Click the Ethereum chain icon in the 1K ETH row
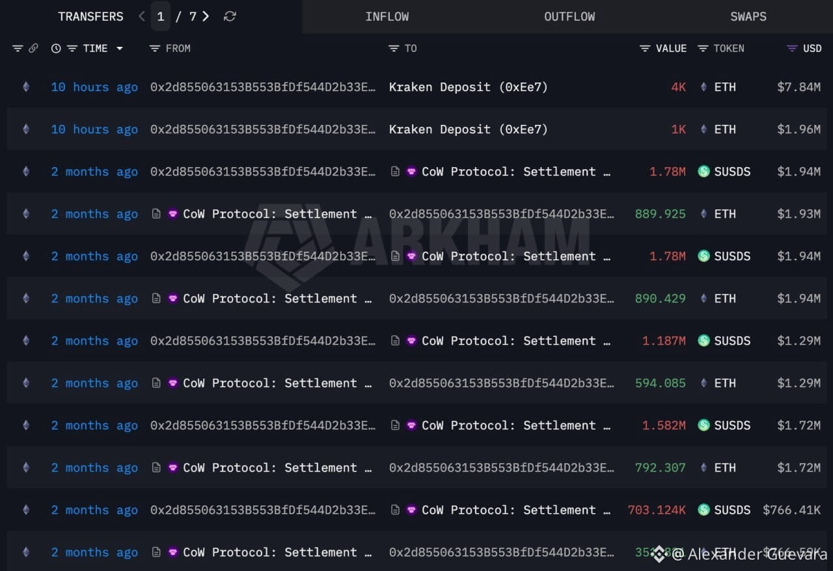 tap(26, 129)
